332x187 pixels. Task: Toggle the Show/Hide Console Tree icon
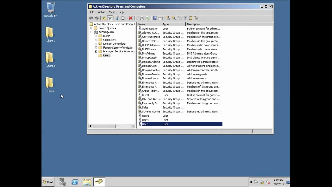click(x=110, y=18)
